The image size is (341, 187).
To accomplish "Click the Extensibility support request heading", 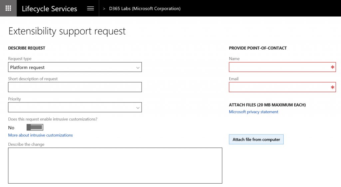I will [67, 31].
